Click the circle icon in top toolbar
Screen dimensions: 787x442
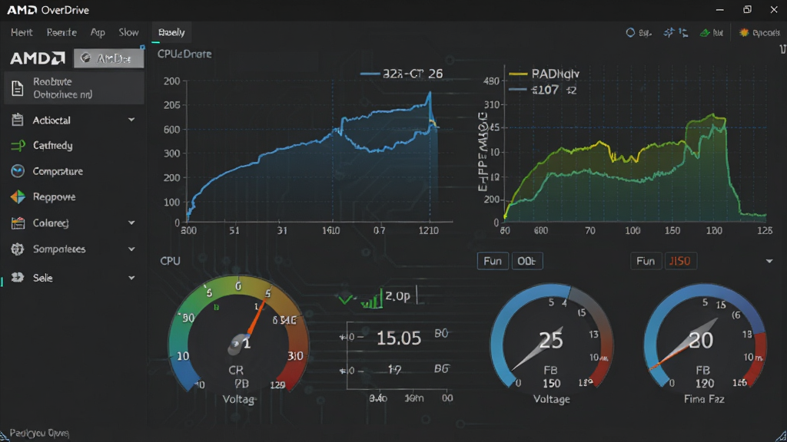(x=630, y=32)
